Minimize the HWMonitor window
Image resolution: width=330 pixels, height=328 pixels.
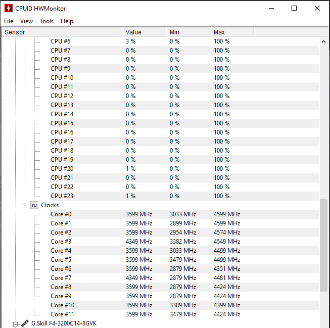pyautogui.click(x=271, y=9)
